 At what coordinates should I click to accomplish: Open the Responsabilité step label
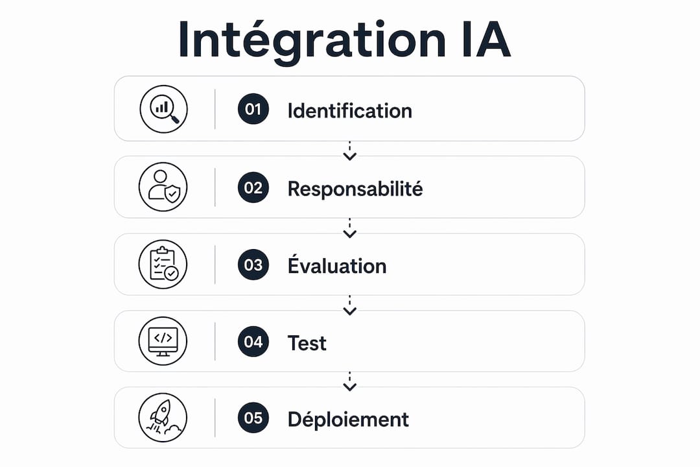(x=355, y=189)
